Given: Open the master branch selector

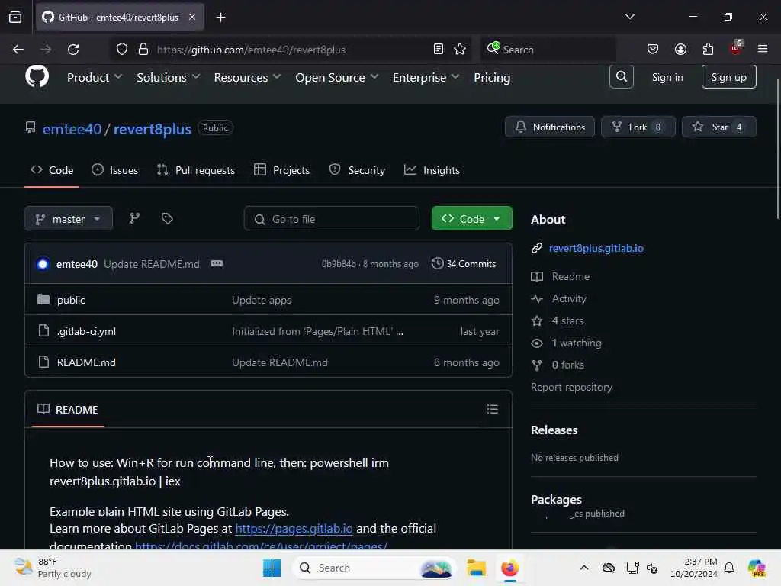Looking at the screenshot, I should pos(69,219).
